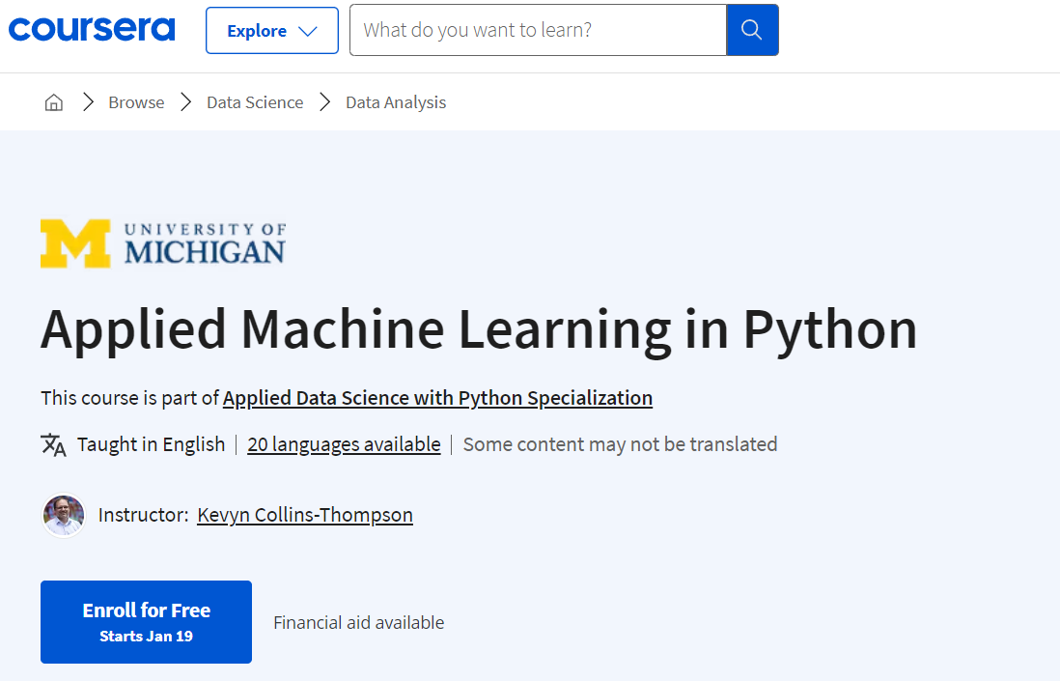Open Applied Data Science with Python Specialization

(x=437, y=398)
